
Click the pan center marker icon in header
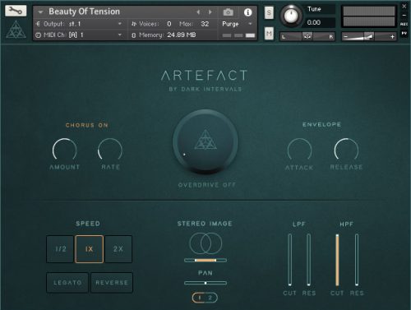(x=307, y=36)
